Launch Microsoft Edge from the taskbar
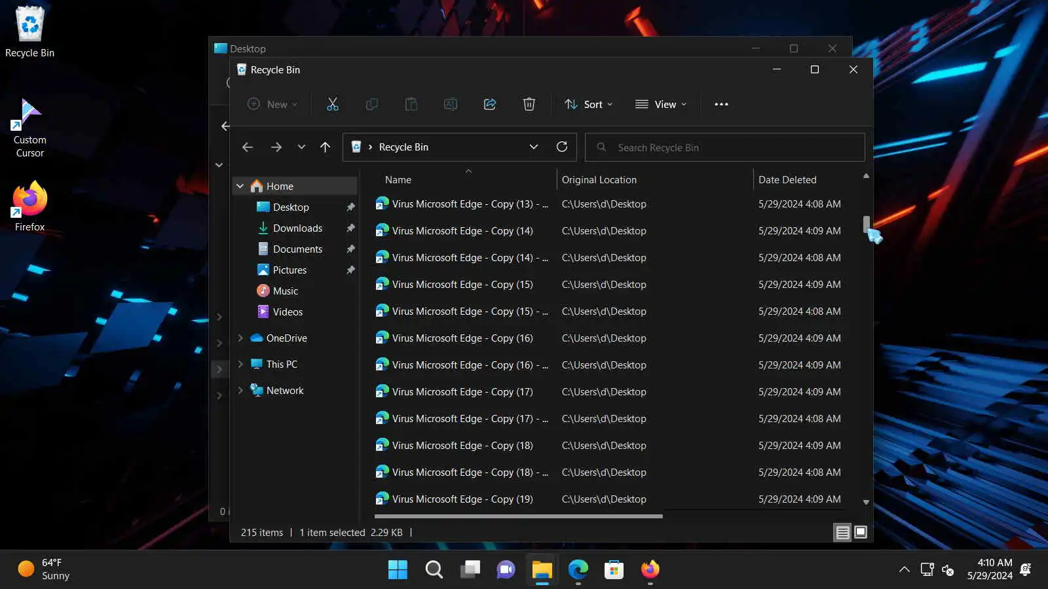This screenshot has height=589, width=1048. pyautogui.click(x=578, y=569)
